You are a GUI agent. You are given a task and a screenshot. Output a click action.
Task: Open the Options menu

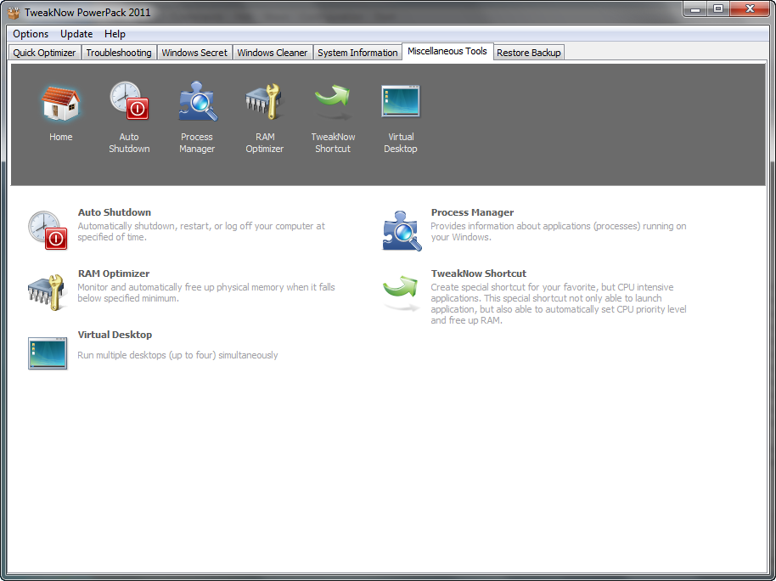[x=31, y=34]
